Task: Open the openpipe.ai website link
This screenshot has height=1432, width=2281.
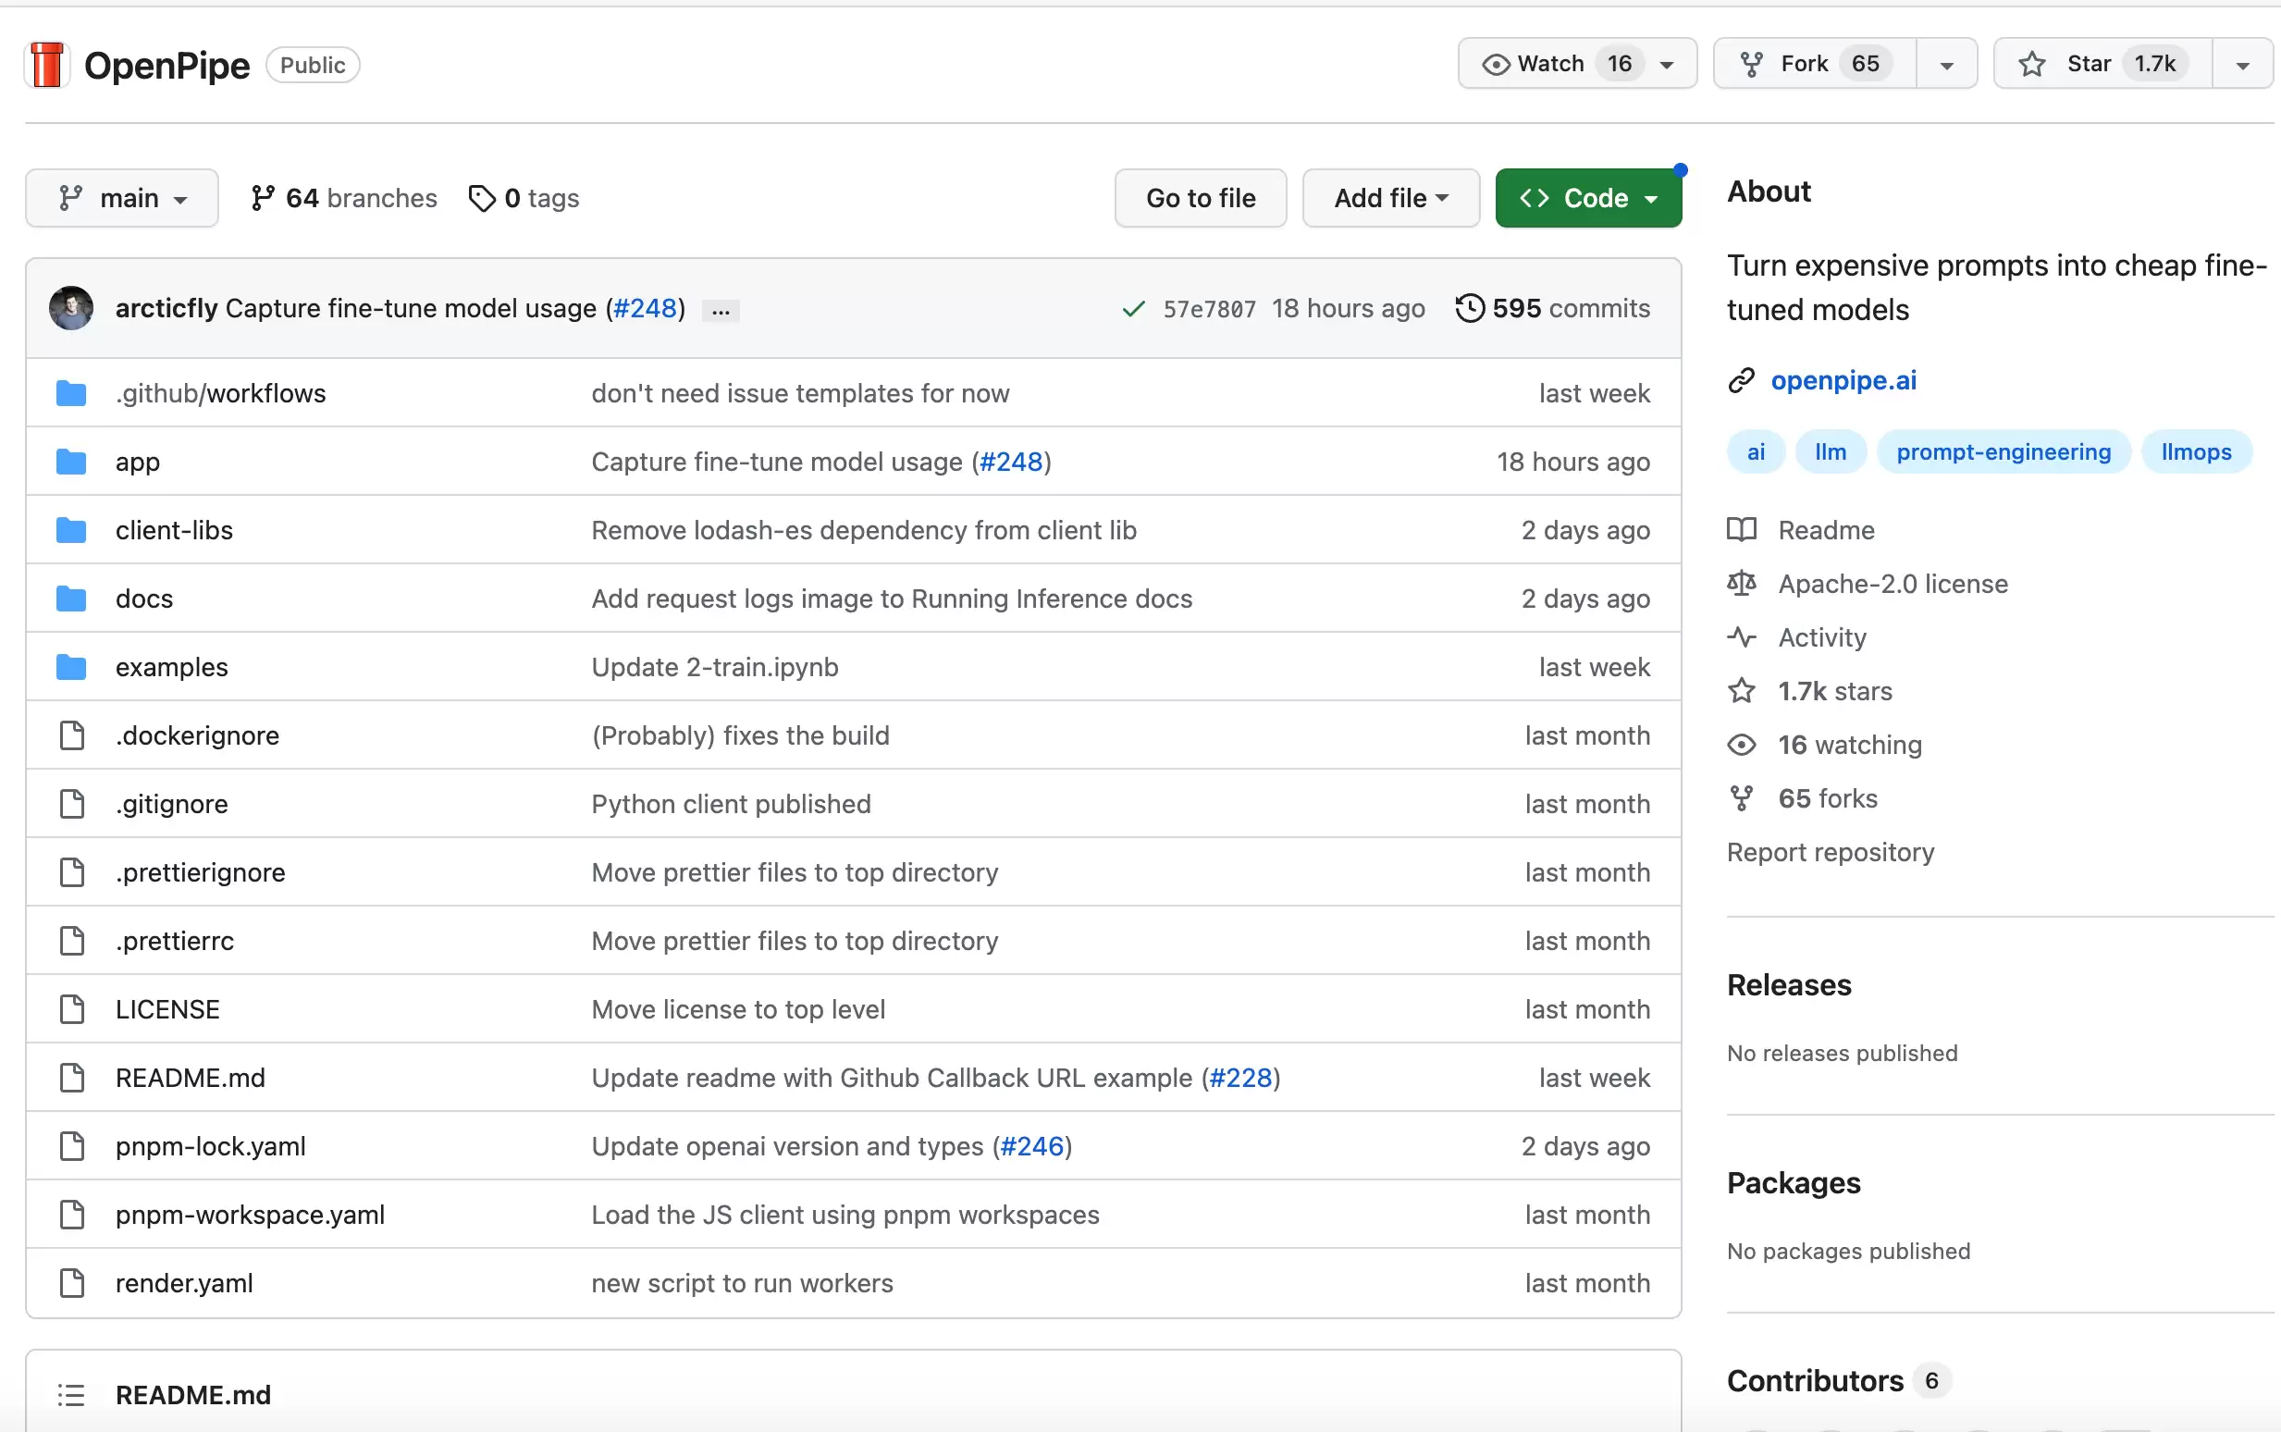Action: coord(1843,380)
